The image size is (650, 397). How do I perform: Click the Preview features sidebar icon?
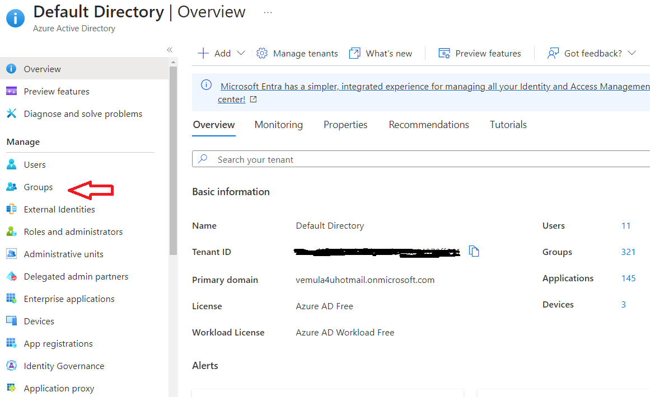[12, 91]
